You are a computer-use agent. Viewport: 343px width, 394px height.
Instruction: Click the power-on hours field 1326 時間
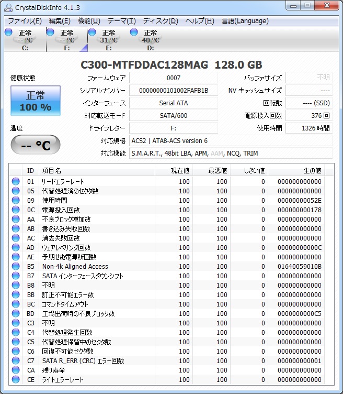point(309,128)
